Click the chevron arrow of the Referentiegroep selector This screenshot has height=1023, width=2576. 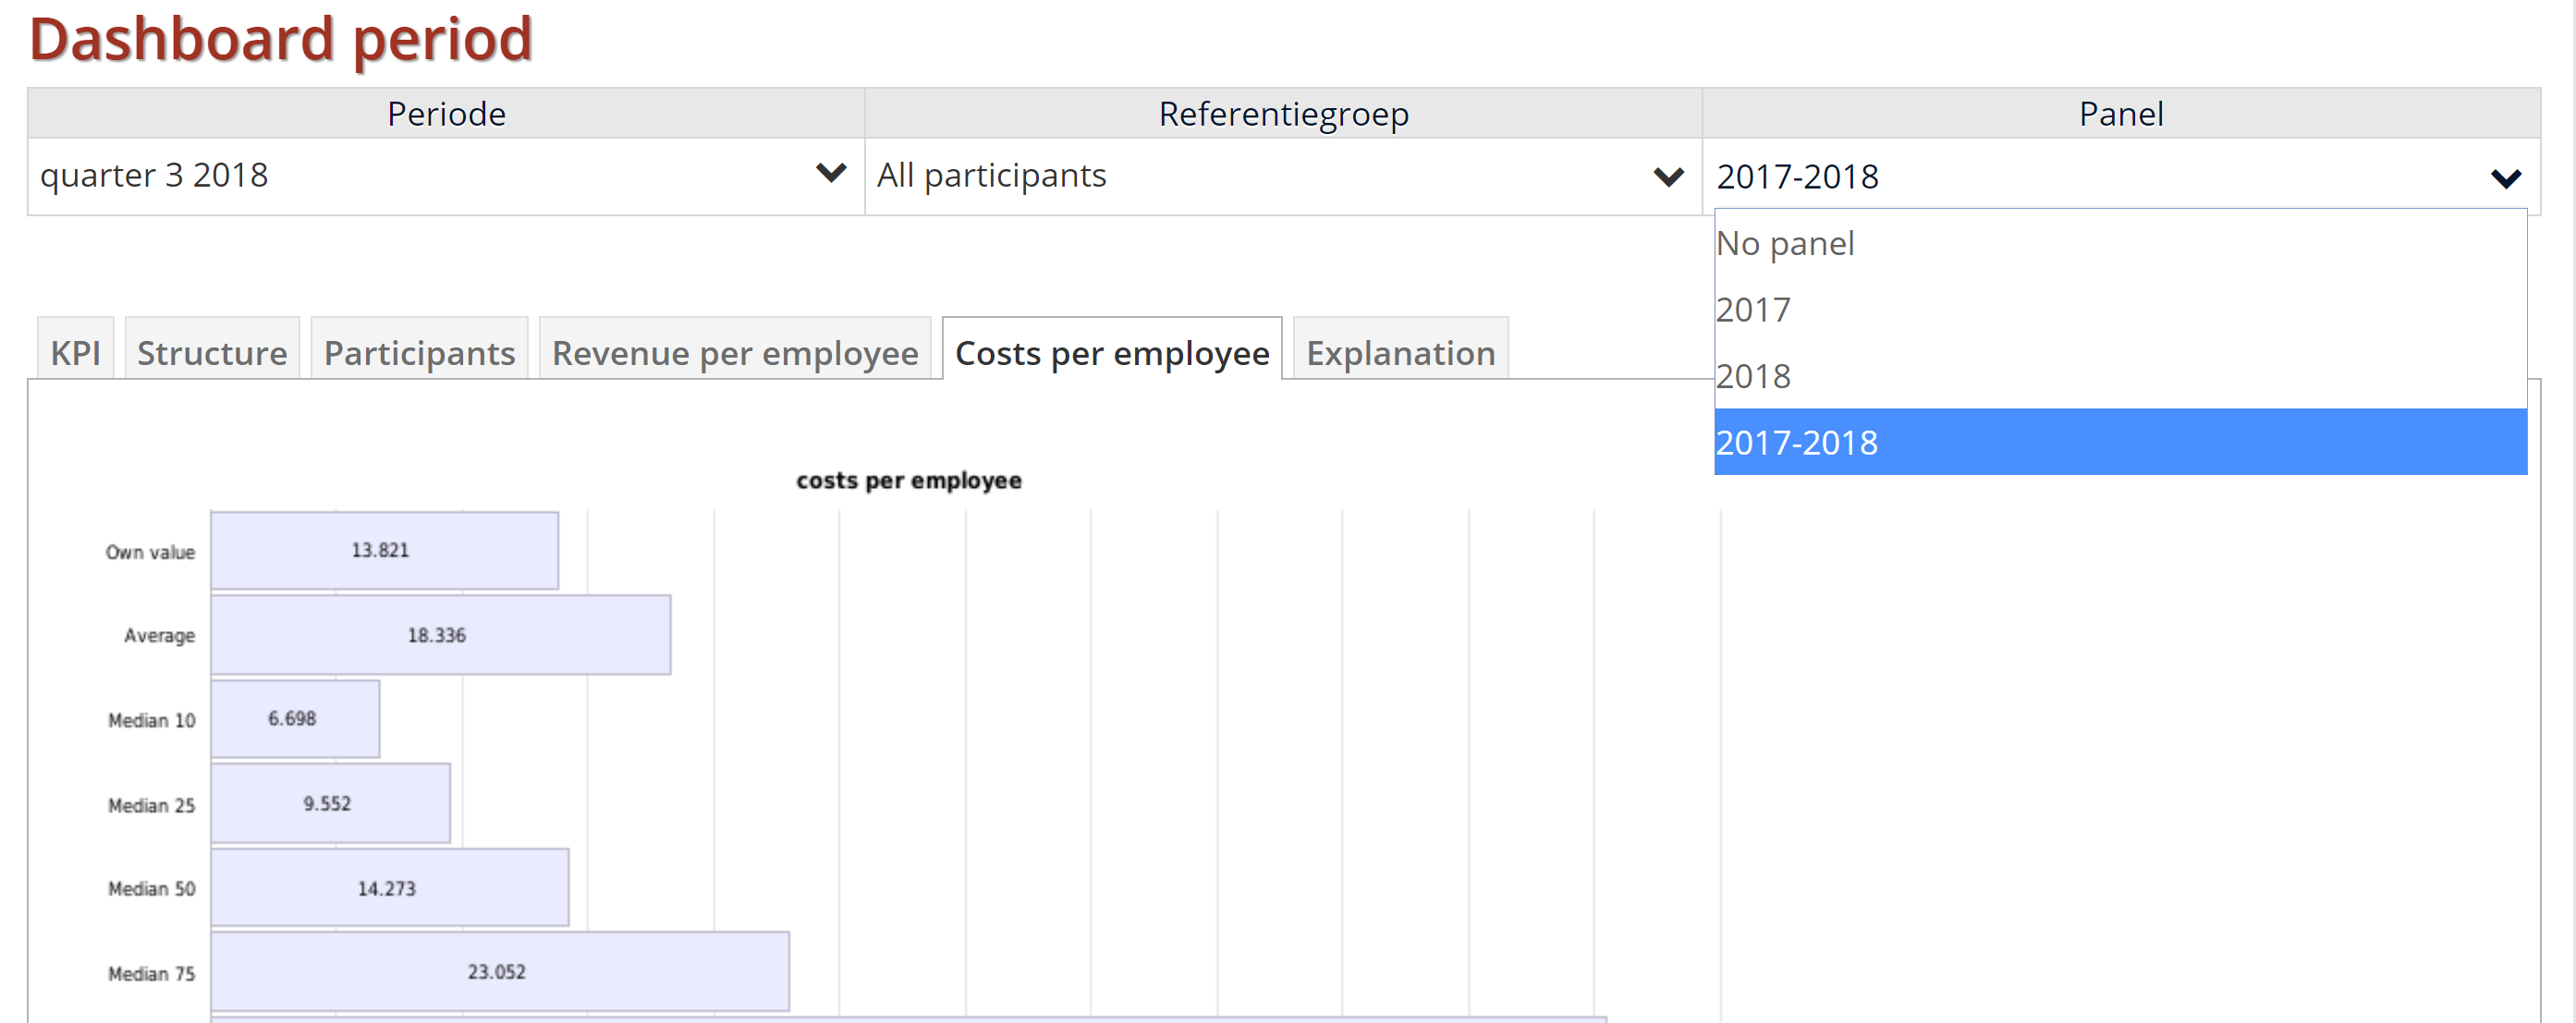(1668, 177)
